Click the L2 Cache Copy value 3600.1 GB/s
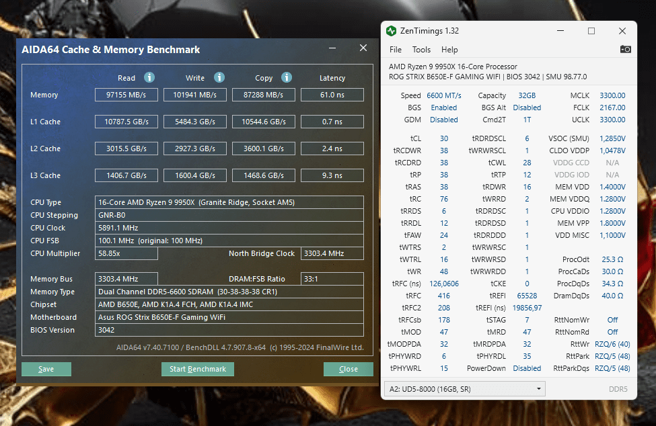Image resolution: width=656 pixels, height=426 pixels. (x=264, y=148)
